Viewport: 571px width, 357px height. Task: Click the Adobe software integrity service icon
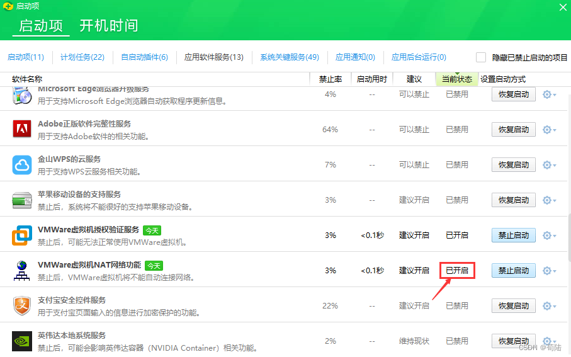click(x=22, y=129)
